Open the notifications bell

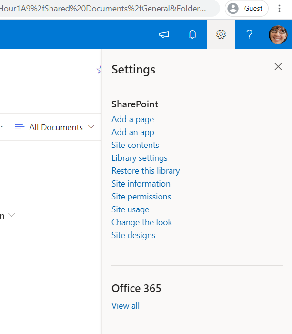coord(192,34)
